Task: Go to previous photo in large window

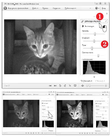Action: pos(50,85)
